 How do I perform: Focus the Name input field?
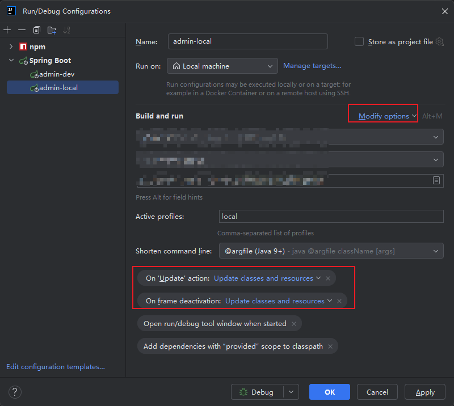pyautogui.click(x=248, y=41)
